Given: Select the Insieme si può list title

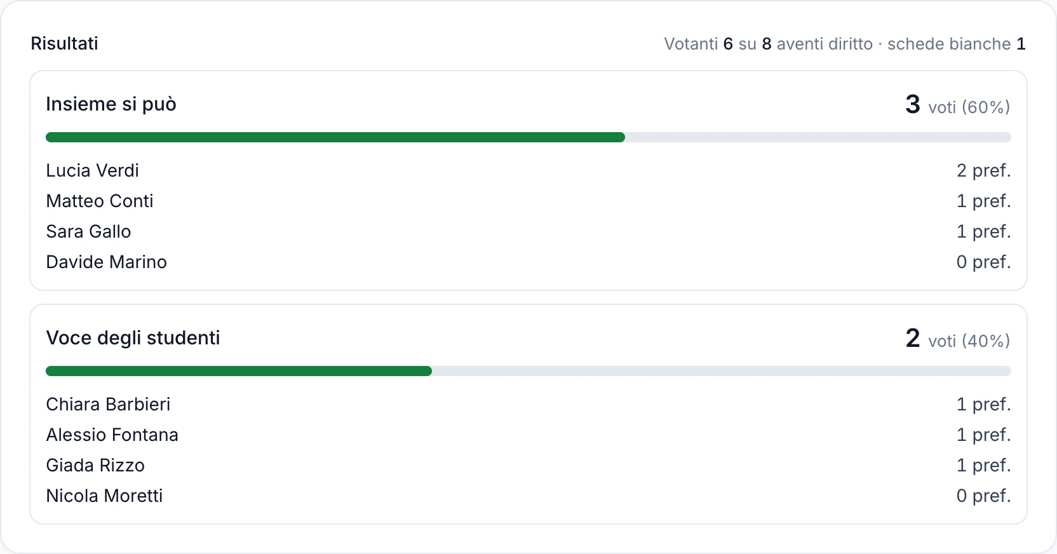Looking at the screenshot, I should [x=111, y=104].
